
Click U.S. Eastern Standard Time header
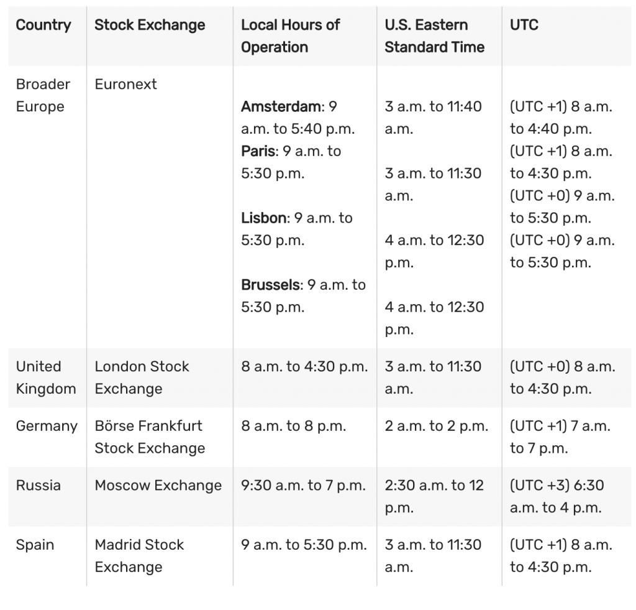[434, 36]
